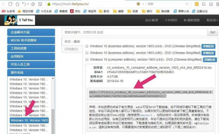Expand the 编程 bookmark folder
The width and height of the screenshot is (219, 134).
coord(119,11)
